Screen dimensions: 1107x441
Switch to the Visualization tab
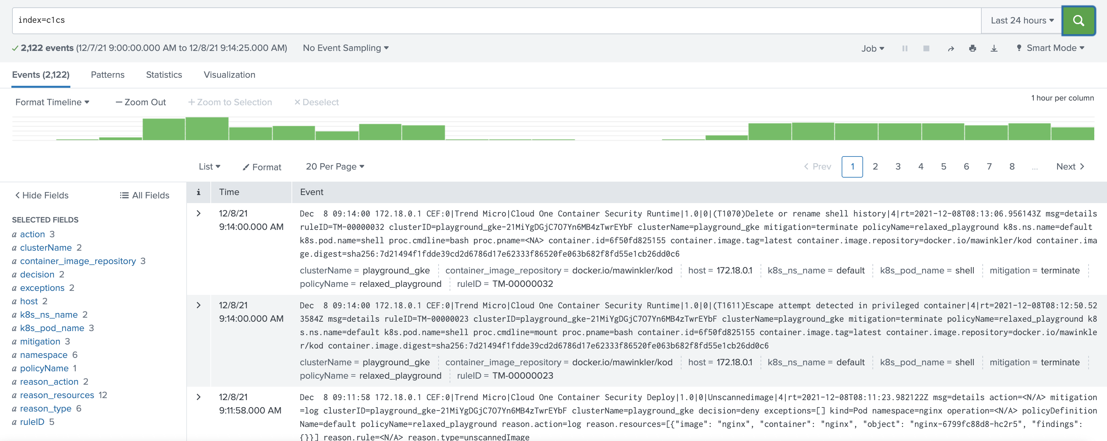(229, 75)
